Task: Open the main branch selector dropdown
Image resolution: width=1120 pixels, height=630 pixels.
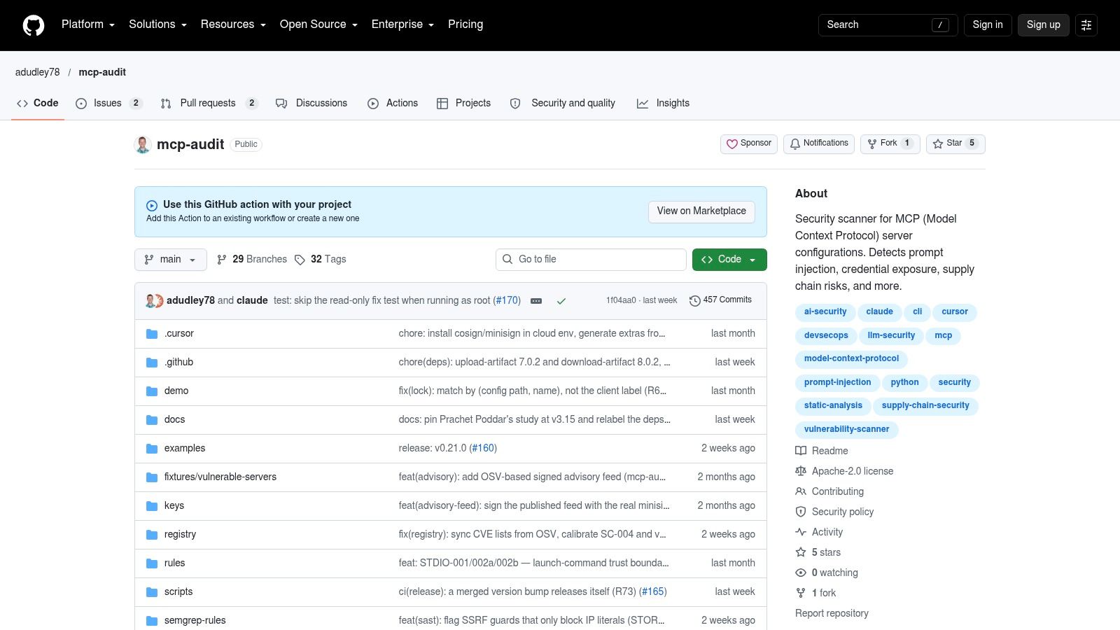Action: pos(171,260)
